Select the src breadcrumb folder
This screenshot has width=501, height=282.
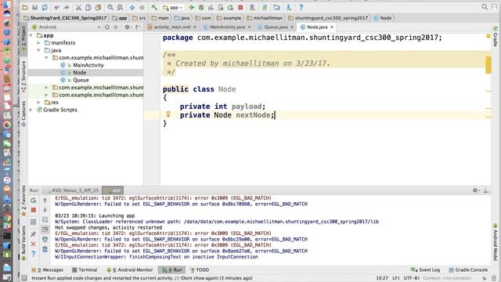(139, 18)
